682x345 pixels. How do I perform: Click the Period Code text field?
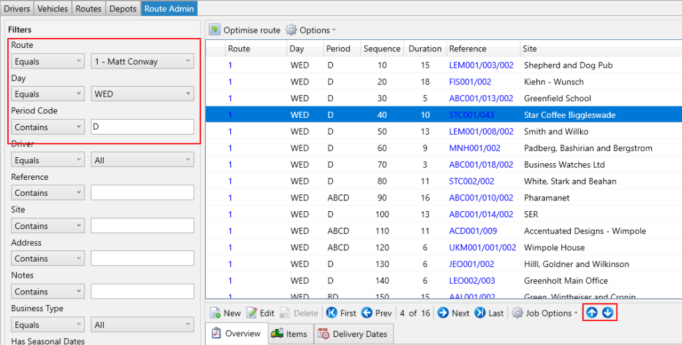click(142, 127)
